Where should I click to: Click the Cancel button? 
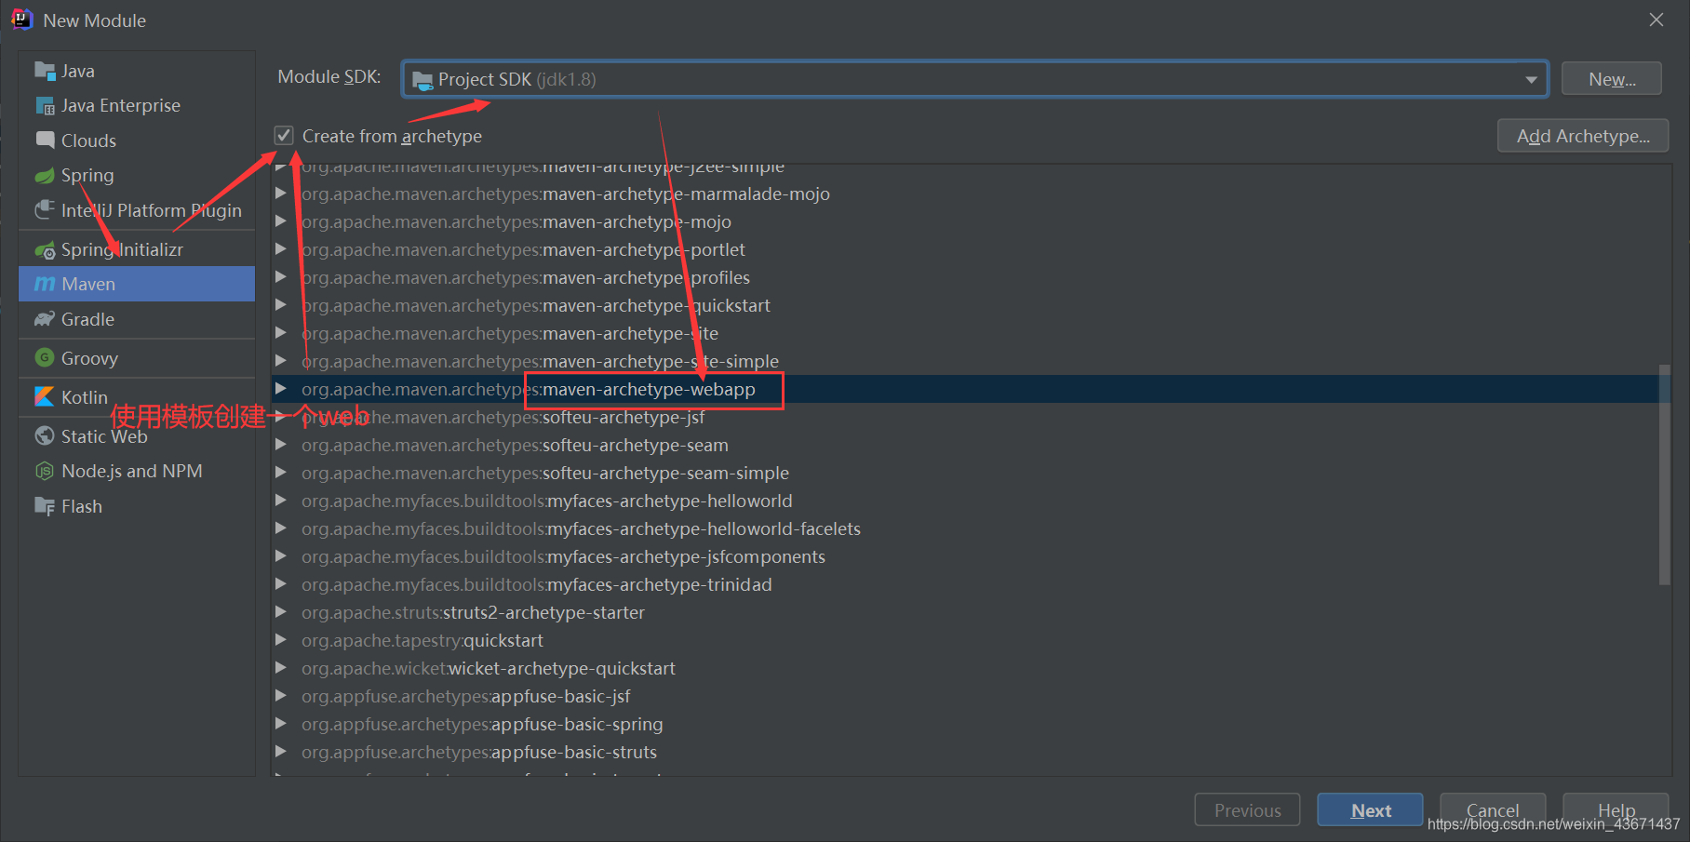point(1493,809)
